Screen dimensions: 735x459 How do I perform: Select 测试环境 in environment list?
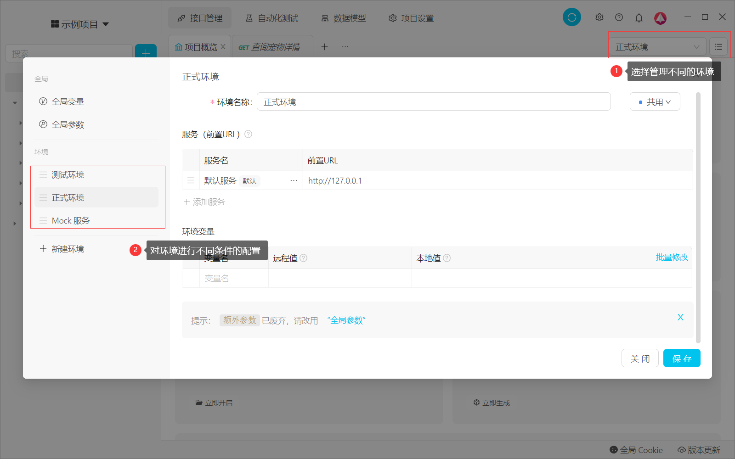96,175
